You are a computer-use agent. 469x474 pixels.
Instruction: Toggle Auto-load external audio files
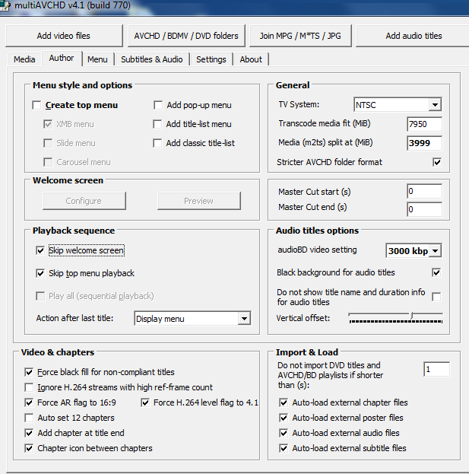coord(284,433)
